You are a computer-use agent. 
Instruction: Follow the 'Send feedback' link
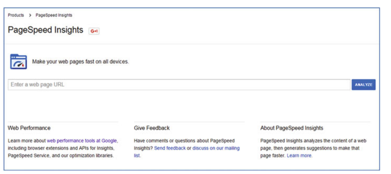click(170, 148)
